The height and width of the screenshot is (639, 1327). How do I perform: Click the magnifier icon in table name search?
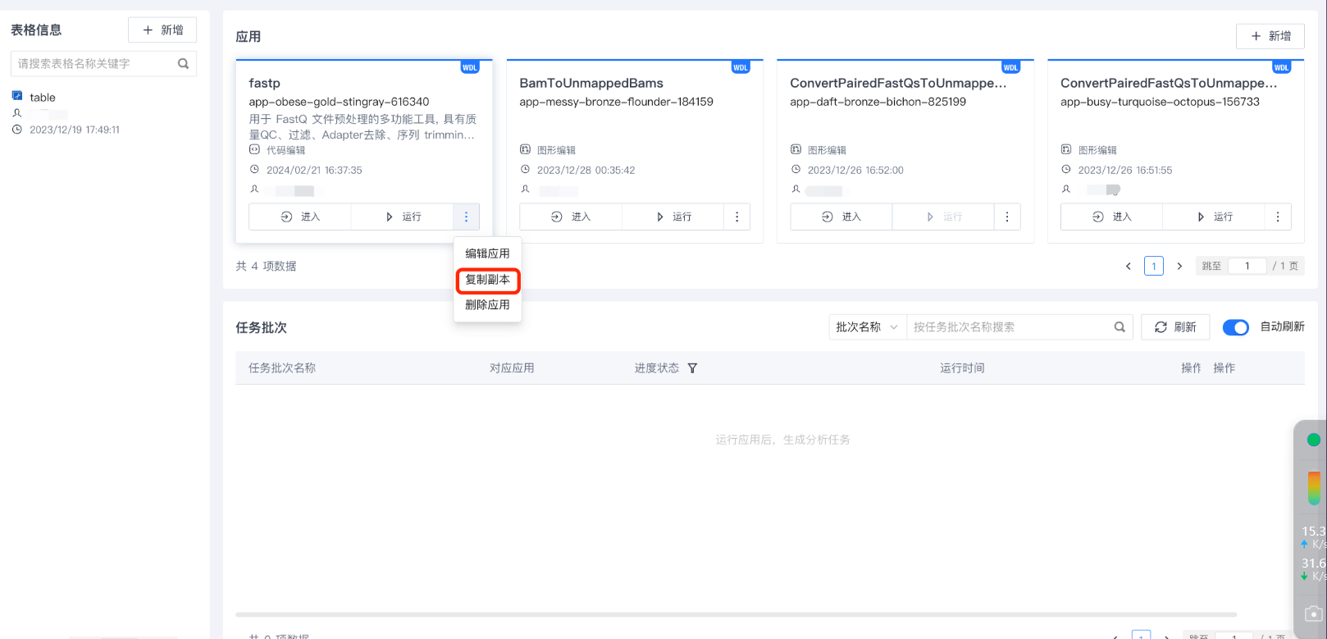click(183, 63)
